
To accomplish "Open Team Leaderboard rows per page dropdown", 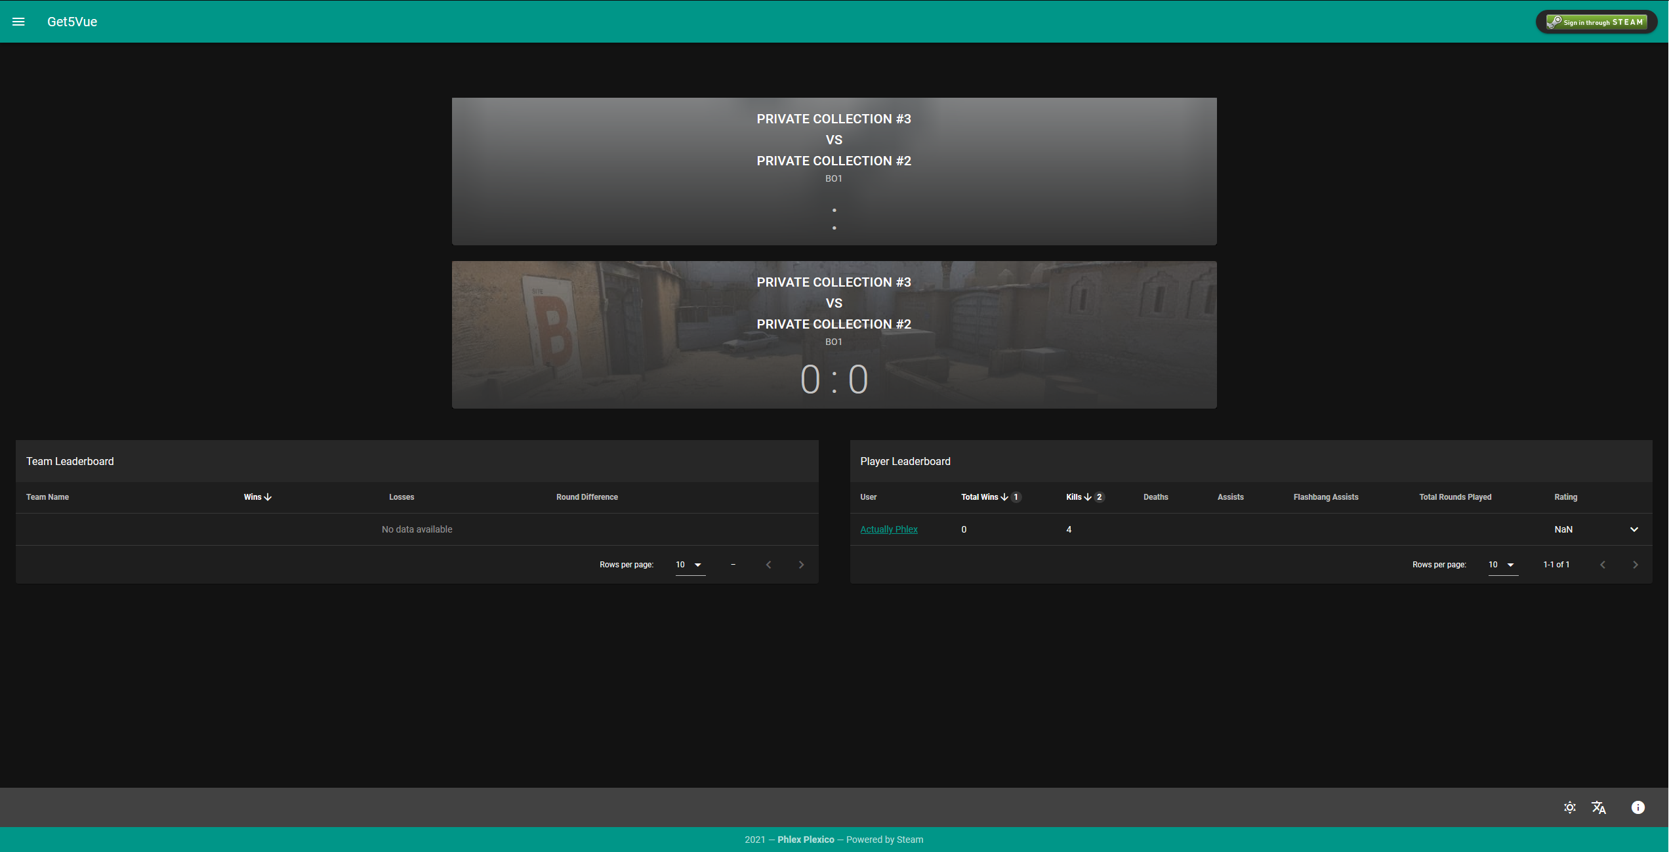I will point(690,565).
